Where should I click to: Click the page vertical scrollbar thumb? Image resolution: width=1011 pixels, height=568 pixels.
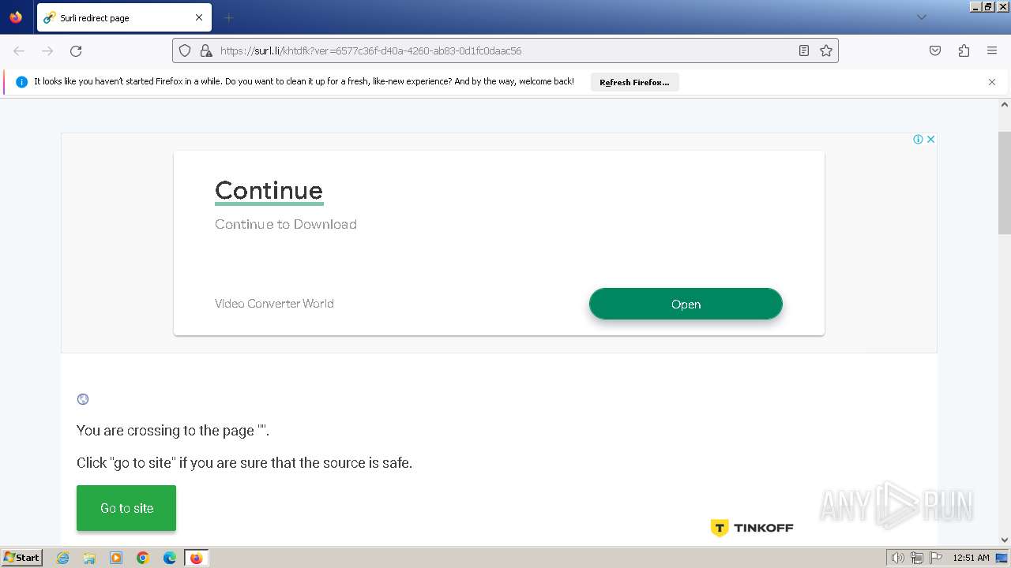(x=1005, y=183)
